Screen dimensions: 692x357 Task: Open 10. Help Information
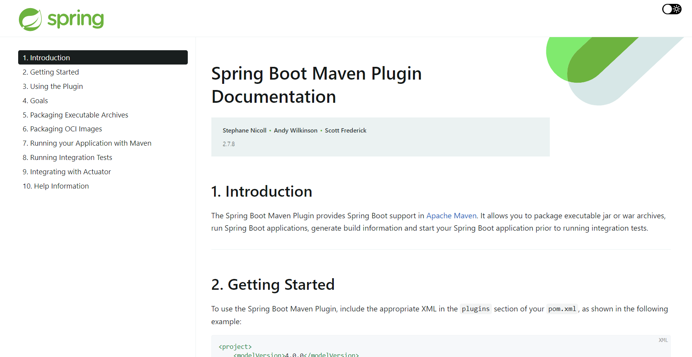coord(56,186)
